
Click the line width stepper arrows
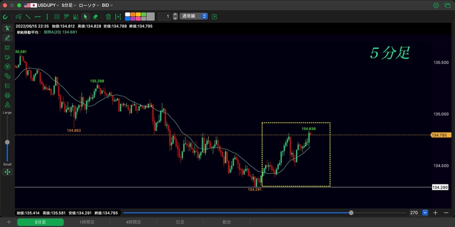[x=175, y=17]
